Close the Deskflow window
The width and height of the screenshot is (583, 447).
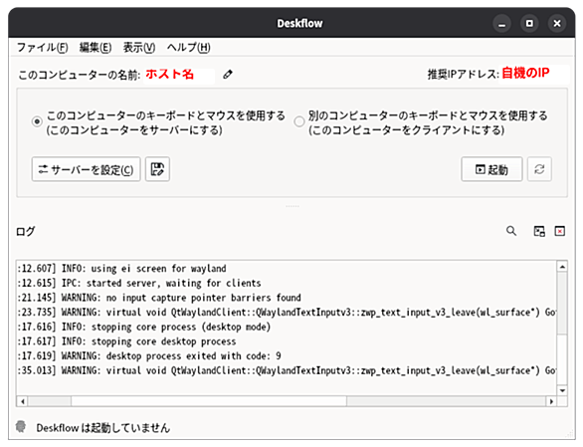click(556, 24)
